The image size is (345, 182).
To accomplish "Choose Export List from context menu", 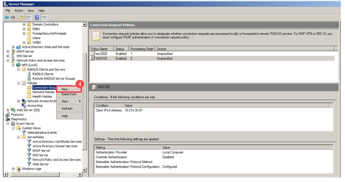I will pos(69,94).
